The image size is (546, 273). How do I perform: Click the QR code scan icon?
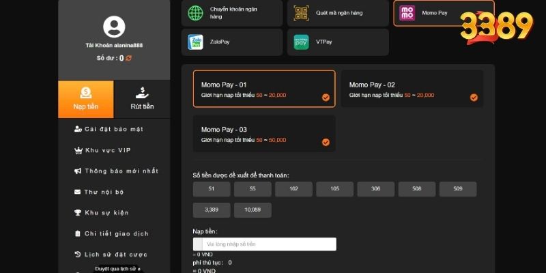point(301,13)
